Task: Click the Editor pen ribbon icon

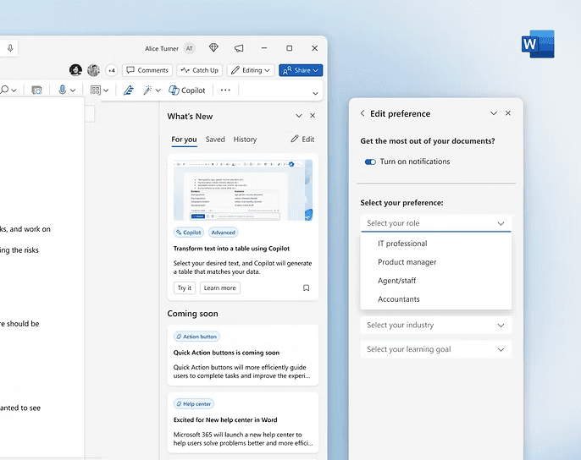Action: tap(129, 90)
